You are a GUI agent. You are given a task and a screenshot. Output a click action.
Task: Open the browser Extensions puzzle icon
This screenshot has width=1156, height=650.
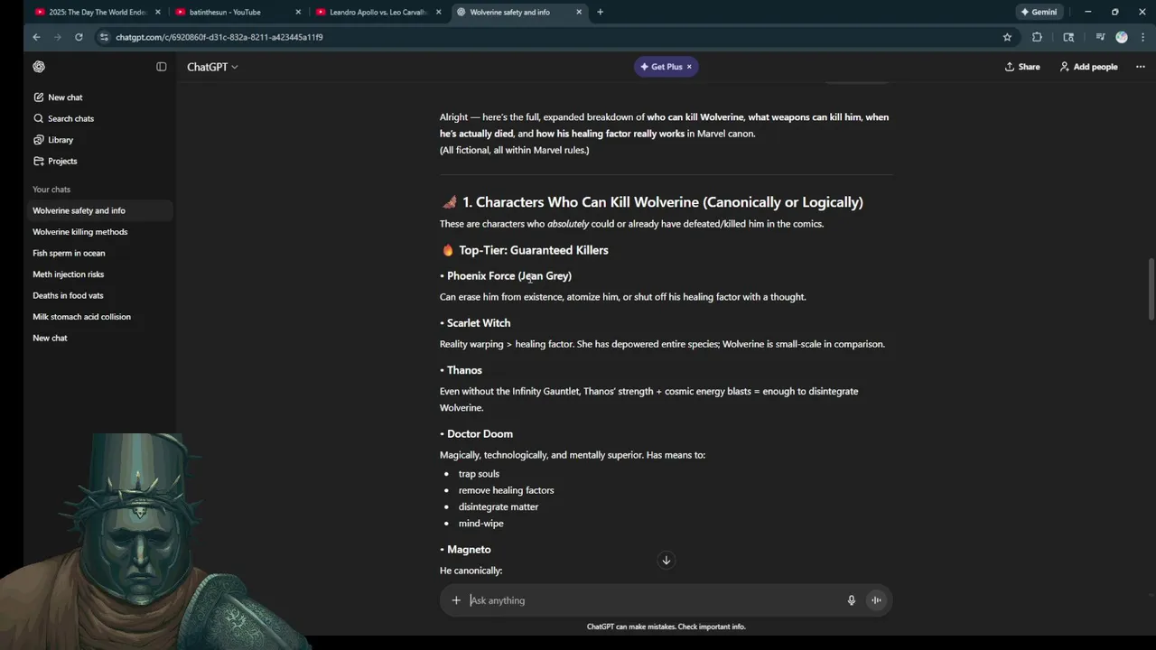[1037, 37]
